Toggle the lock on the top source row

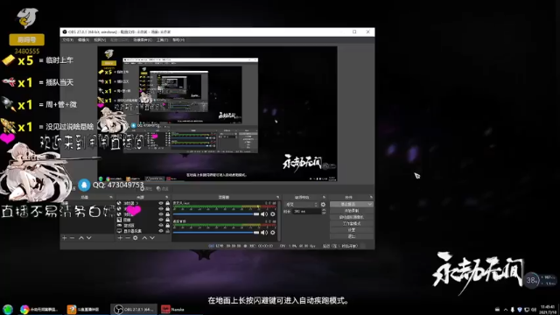coord(167,203)
